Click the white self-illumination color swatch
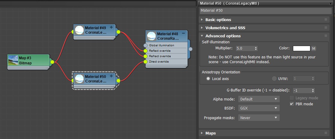Screen dimensions: 335x139 [x=301, y=48]
